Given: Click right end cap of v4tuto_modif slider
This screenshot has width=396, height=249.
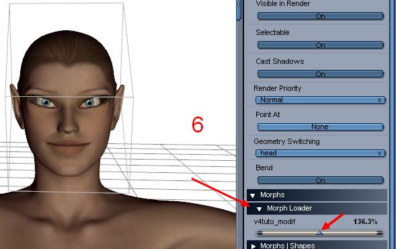Looking at the screenshot, I should point(380,233).
